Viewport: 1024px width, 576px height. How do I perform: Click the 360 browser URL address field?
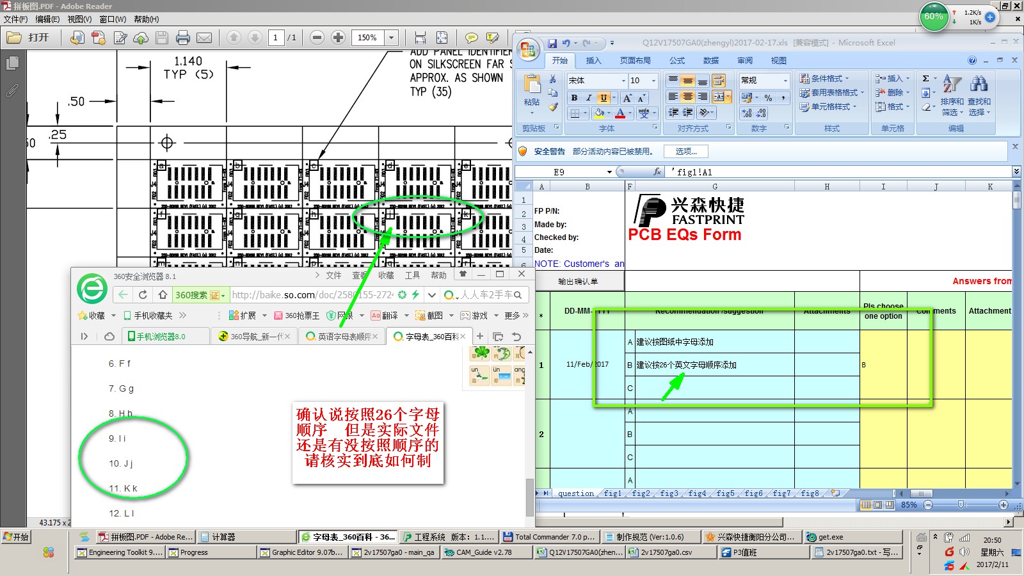click(313, 295)
